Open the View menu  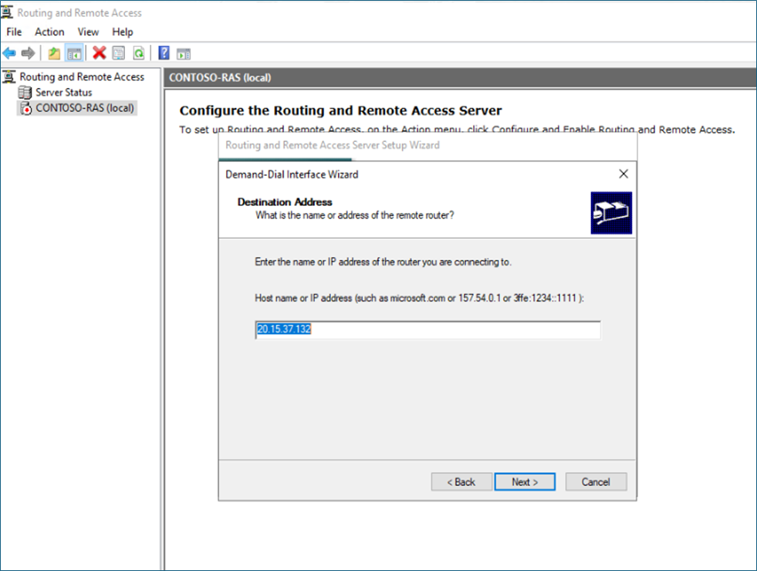(x=88, y=32)
